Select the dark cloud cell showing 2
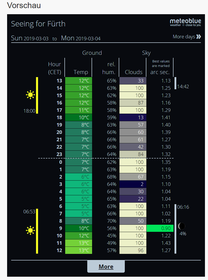Viewport: 208px width, 280px height. coord(133,184)
